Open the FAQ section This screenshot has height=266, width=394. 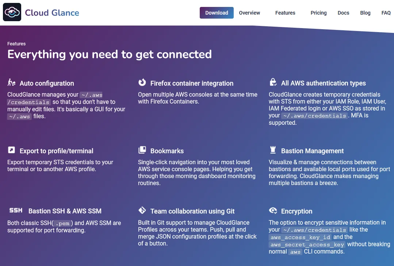pos(386,13)
